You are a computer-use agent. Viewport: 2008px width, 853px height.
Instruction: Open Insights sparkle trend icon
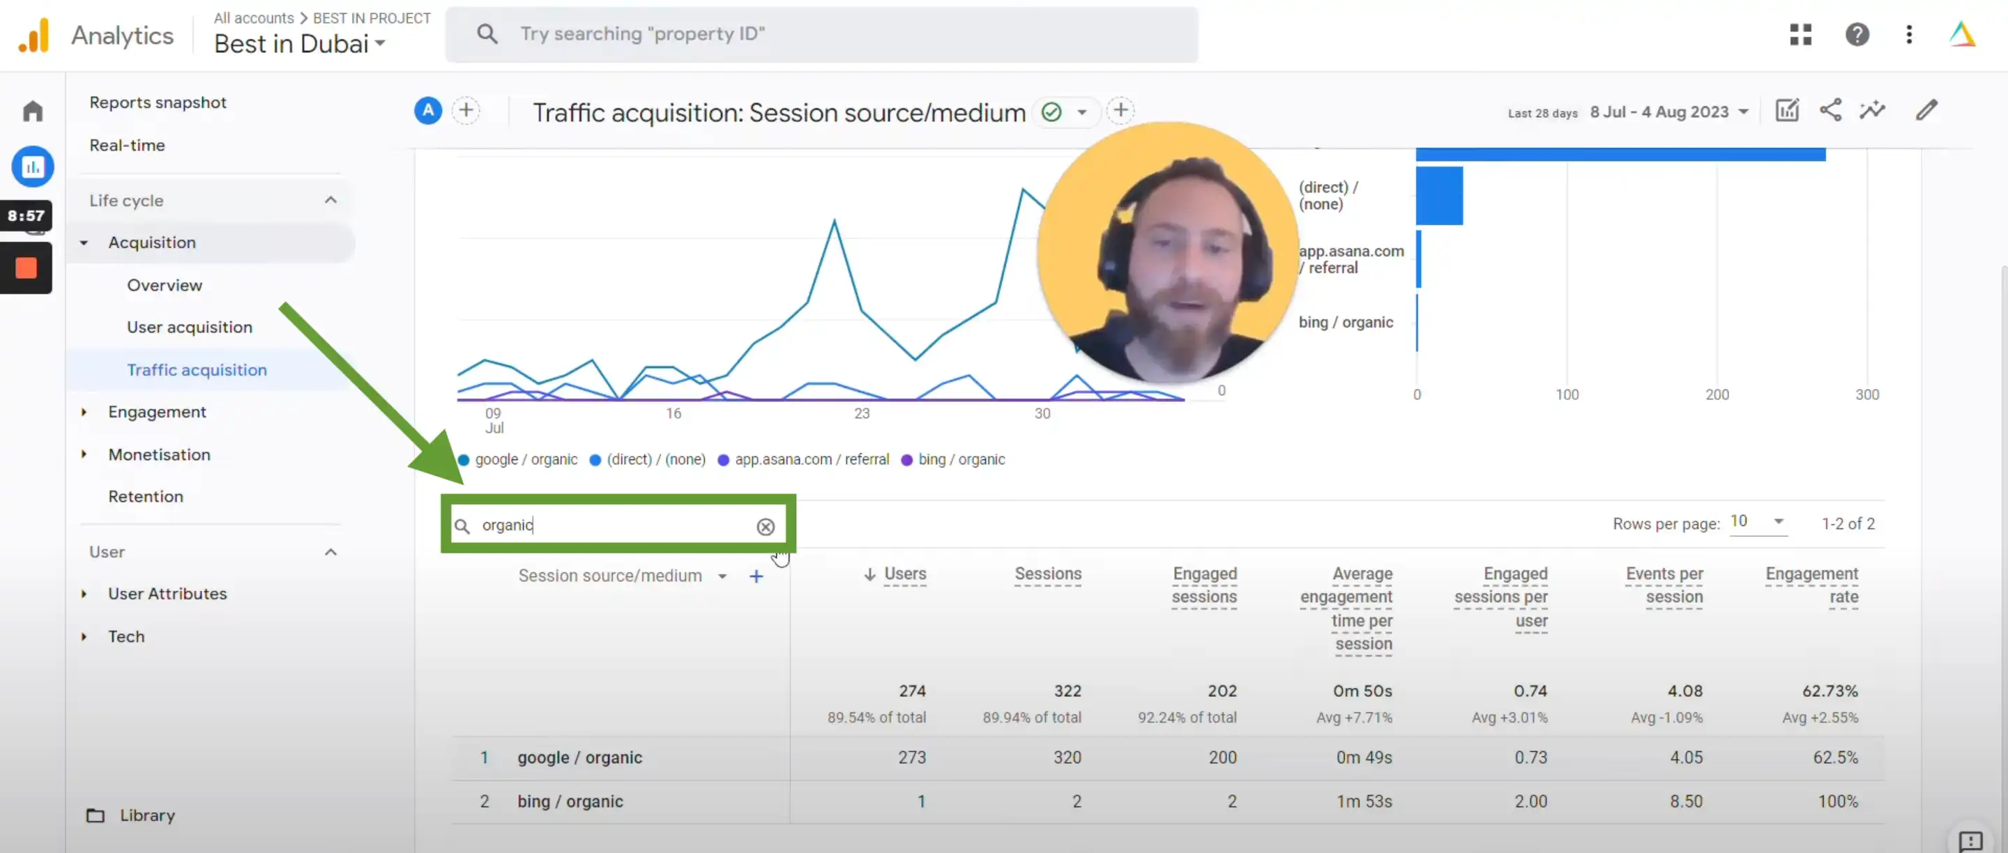[1872, 111]
